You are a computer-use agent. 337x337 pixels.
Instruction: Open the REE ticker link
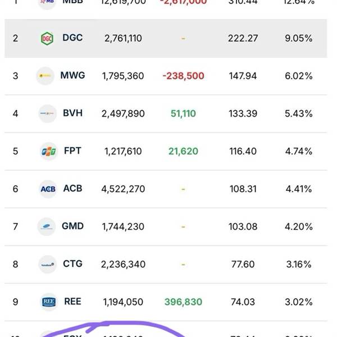click(72, 302)
